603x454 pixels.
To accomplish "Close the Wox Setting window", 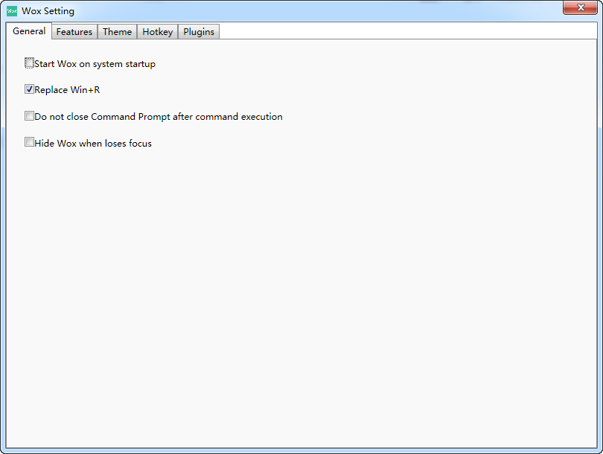I will click(581, 7).
